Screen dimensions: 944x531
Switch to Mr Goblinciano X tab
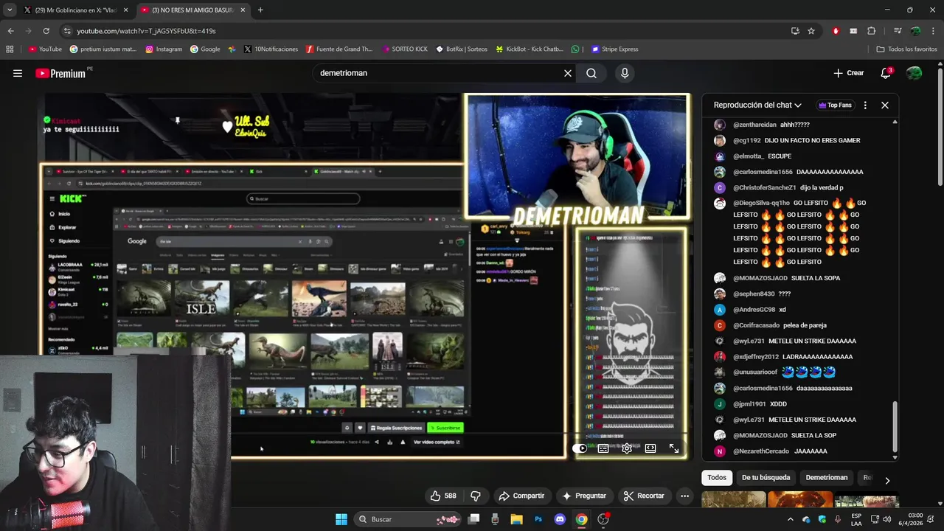(75, 10)
